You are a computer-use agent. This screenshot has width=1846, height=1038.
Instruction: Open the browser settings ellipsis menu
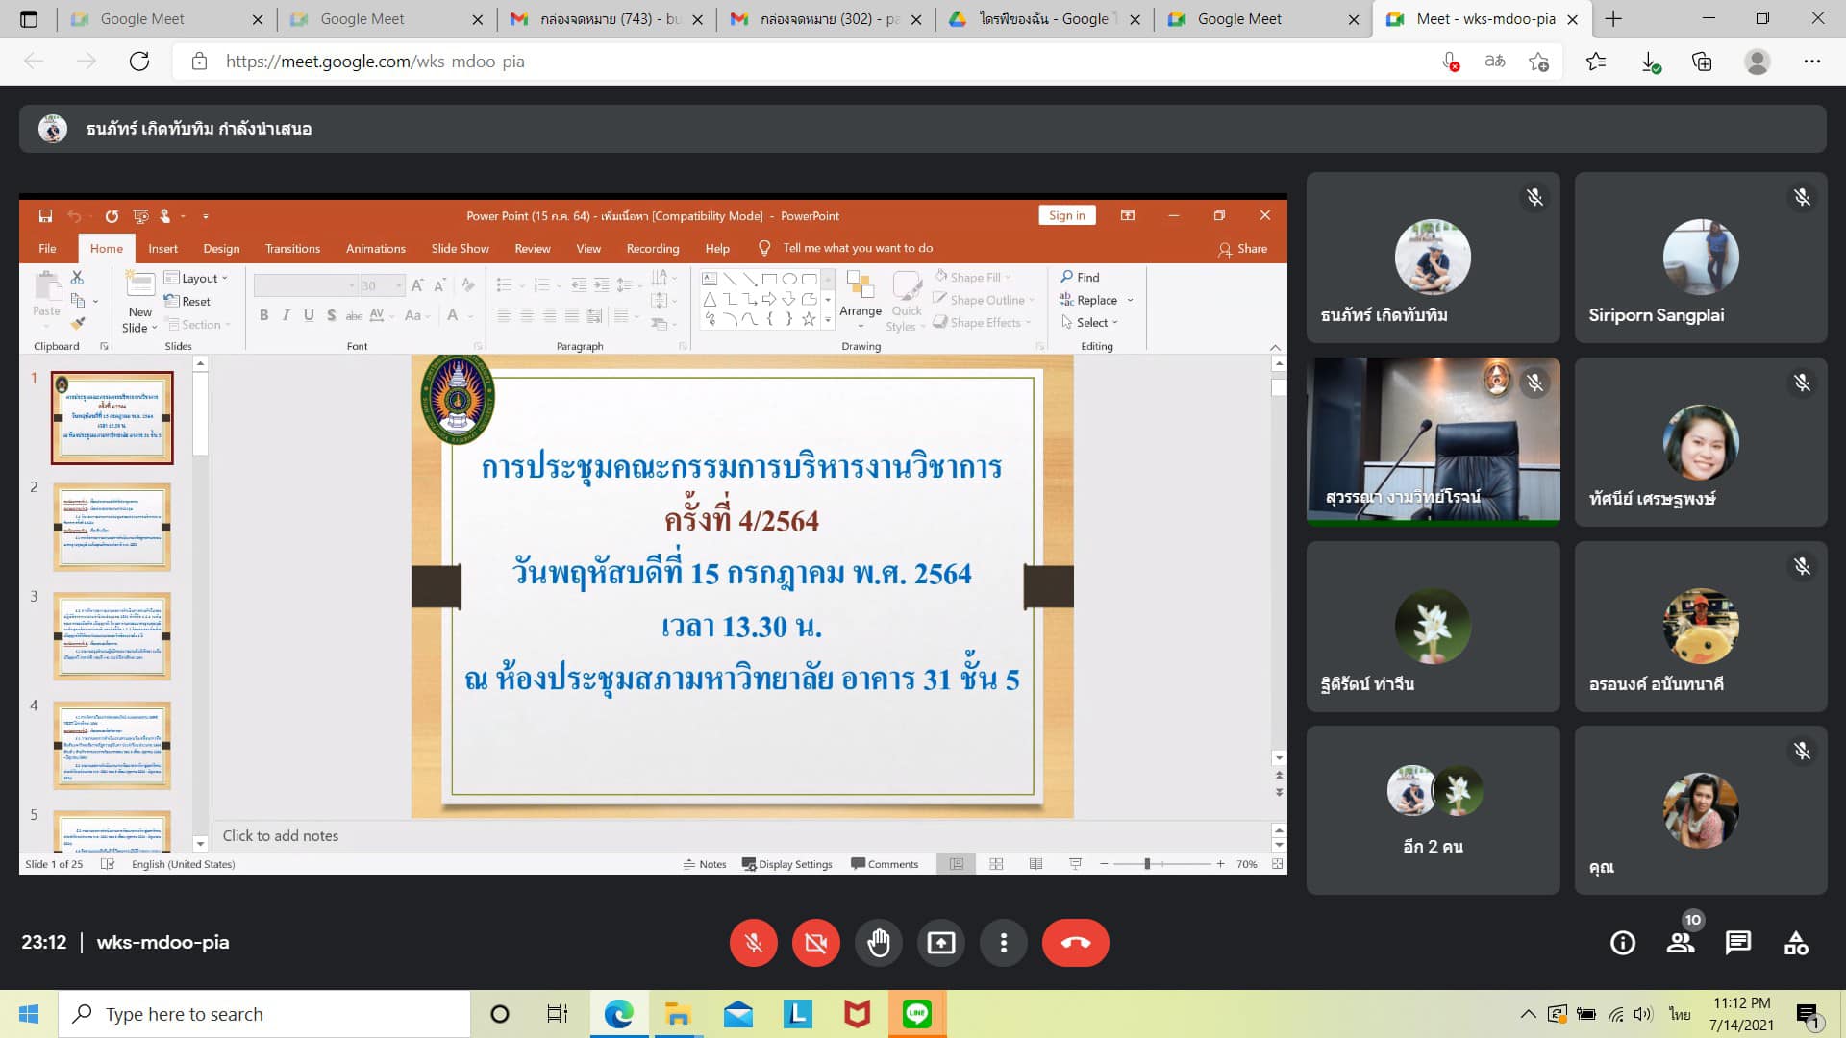1811,62
